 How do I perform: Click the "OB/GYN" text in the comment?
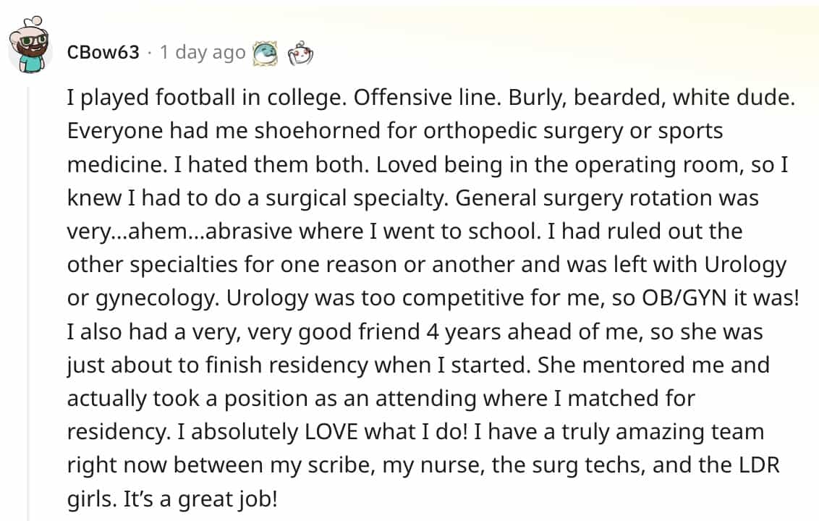(698, 297)
